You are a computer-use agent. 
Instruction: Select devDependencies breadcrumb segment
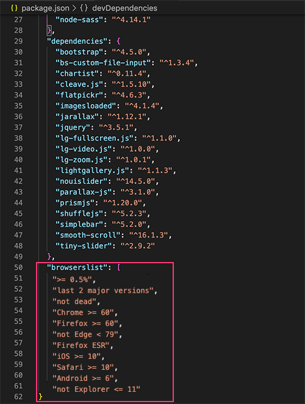click(x=124, y=9)
